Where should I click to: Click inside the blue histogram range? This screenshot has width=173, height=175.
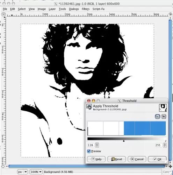click(145, 128)
